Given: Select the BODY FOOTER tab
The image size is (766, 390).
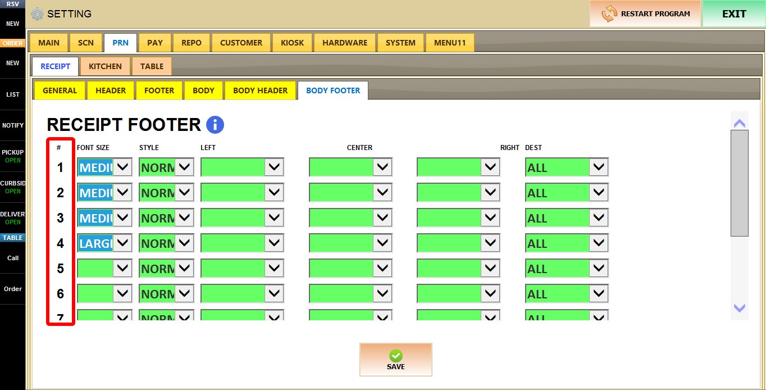Looking at the screenshot, I should [x=333, y=90].
